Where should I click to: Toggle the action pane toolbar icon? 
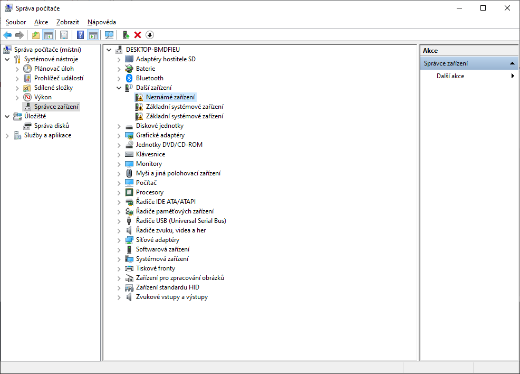(93, 35)
